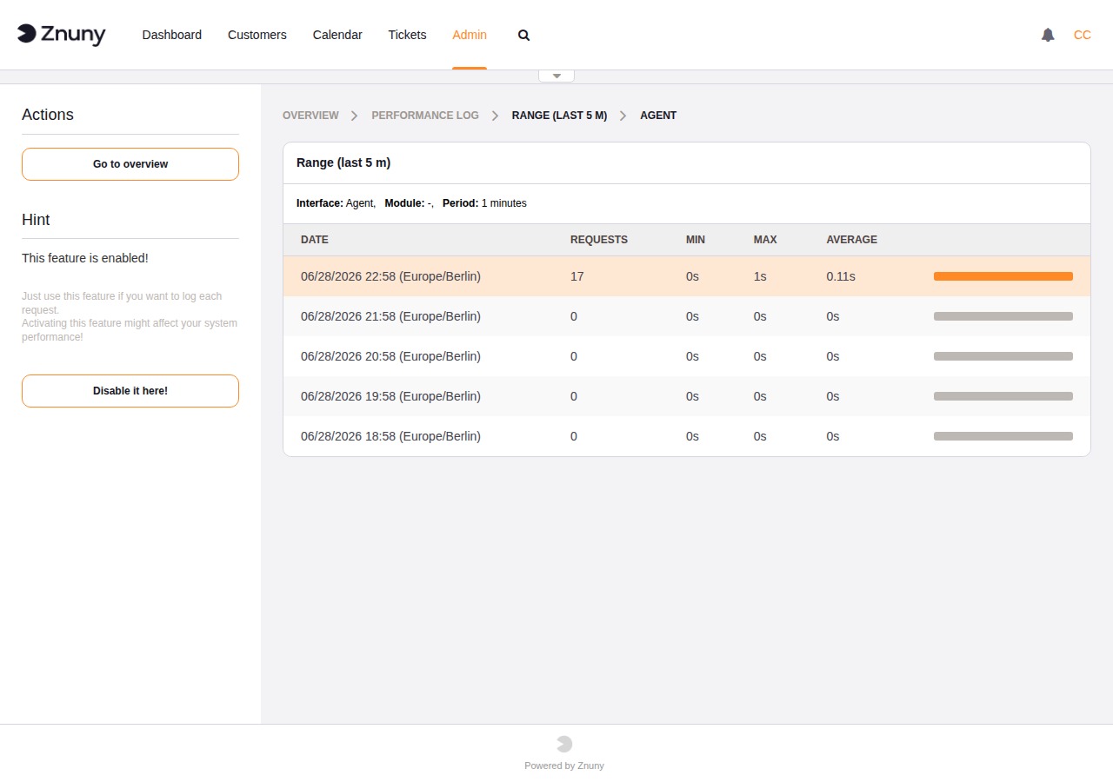The height and width of the screenshot is (782, 1113).
Task: Open the Customers menu
Action: [x=257, y=35]
